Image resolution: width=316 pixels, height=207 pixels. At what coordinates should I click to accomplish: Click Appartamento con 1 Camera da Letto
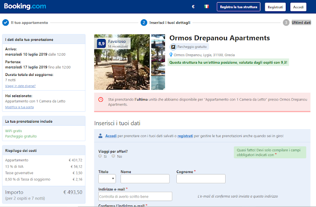pyautogui.click(x=35, y=101)
